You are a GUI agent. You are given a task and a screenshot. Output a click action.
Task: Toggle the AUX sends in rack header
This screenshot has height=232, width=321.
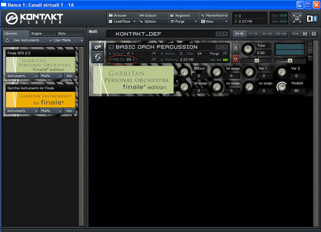click(296, 34)
